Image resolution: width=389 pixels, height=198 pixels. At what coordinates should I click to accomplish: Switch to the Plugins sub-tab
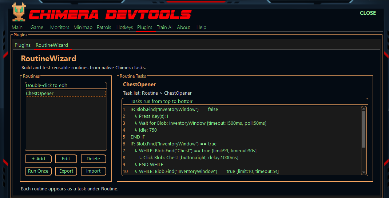[x=23, y=45]
